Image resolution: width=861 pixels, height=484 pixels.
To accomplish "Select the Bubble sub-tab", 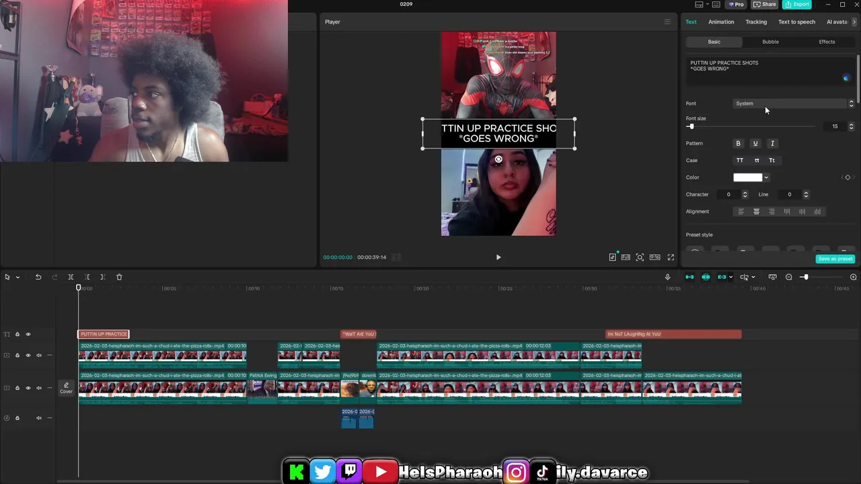I will coord(770,42).
